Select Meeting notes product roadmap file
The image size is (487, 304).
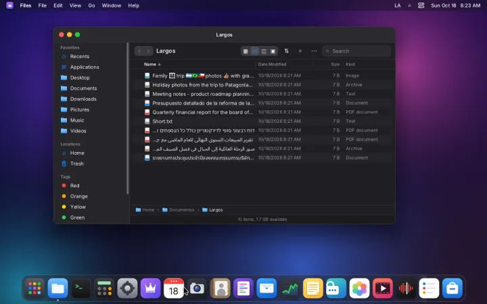click(262, 94)
